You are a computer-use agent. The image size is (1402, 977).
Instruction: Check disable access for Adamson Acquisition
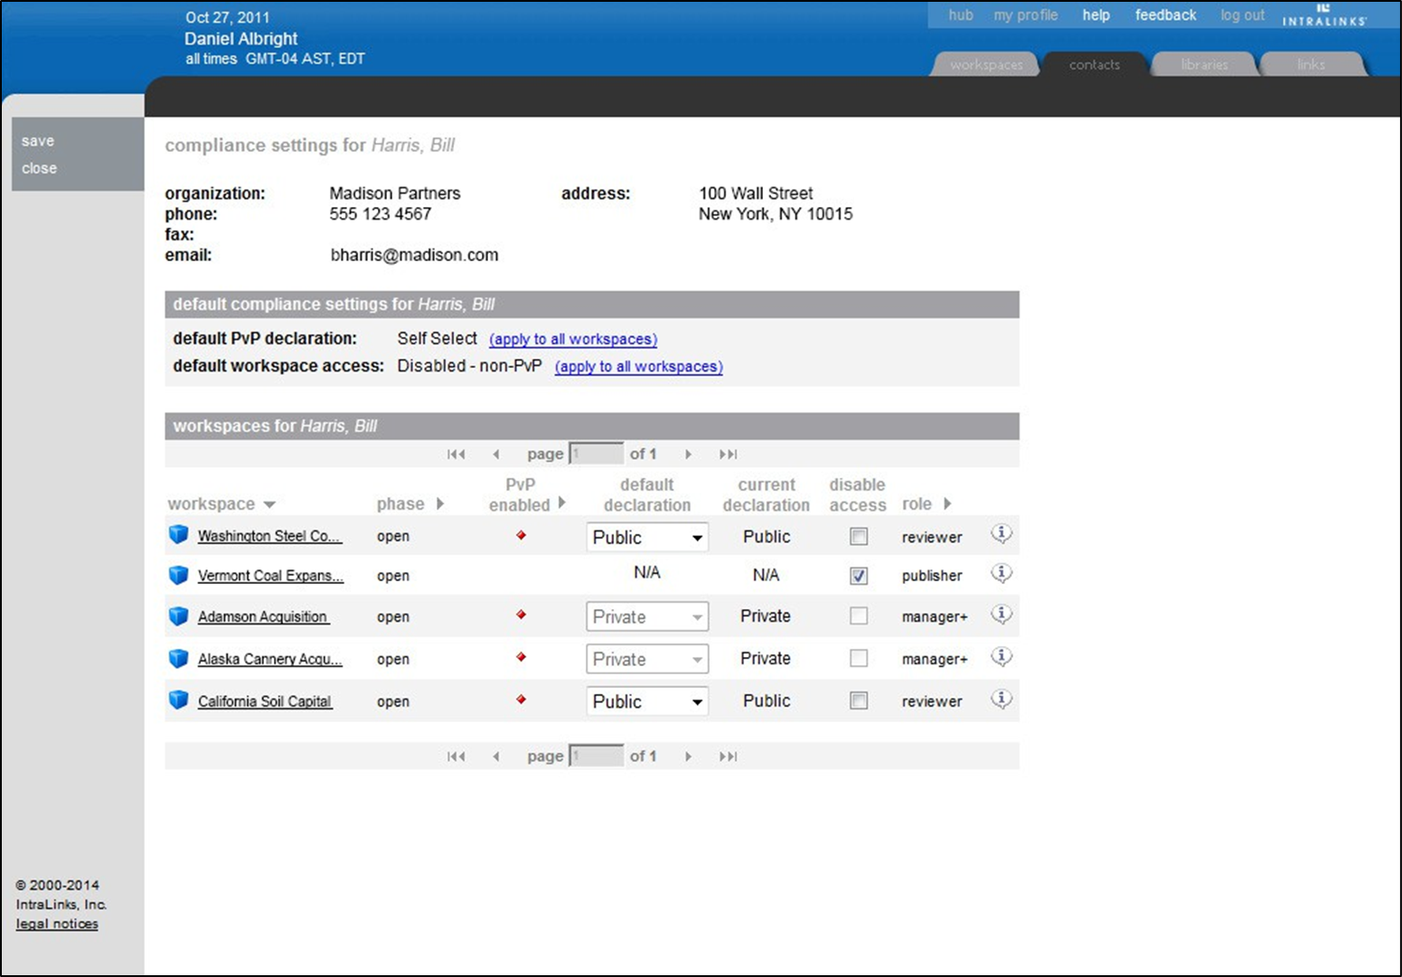pyautogui.click(x=859, y=615)
